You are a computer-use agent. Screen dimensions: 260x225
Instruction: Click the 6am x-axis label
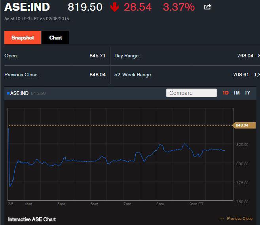(x=94, y=204)
